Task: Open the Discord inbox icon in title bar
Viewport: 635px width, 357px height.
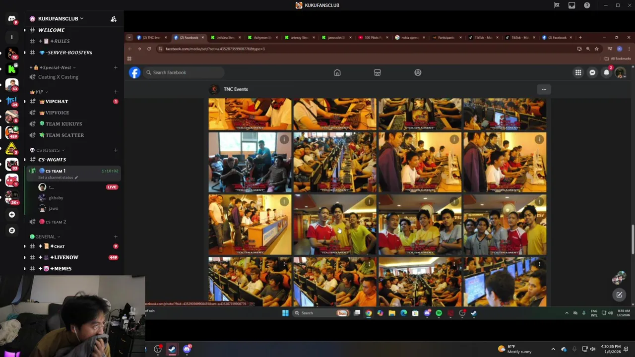Action: pyautogui.click(x=572, y=5)
